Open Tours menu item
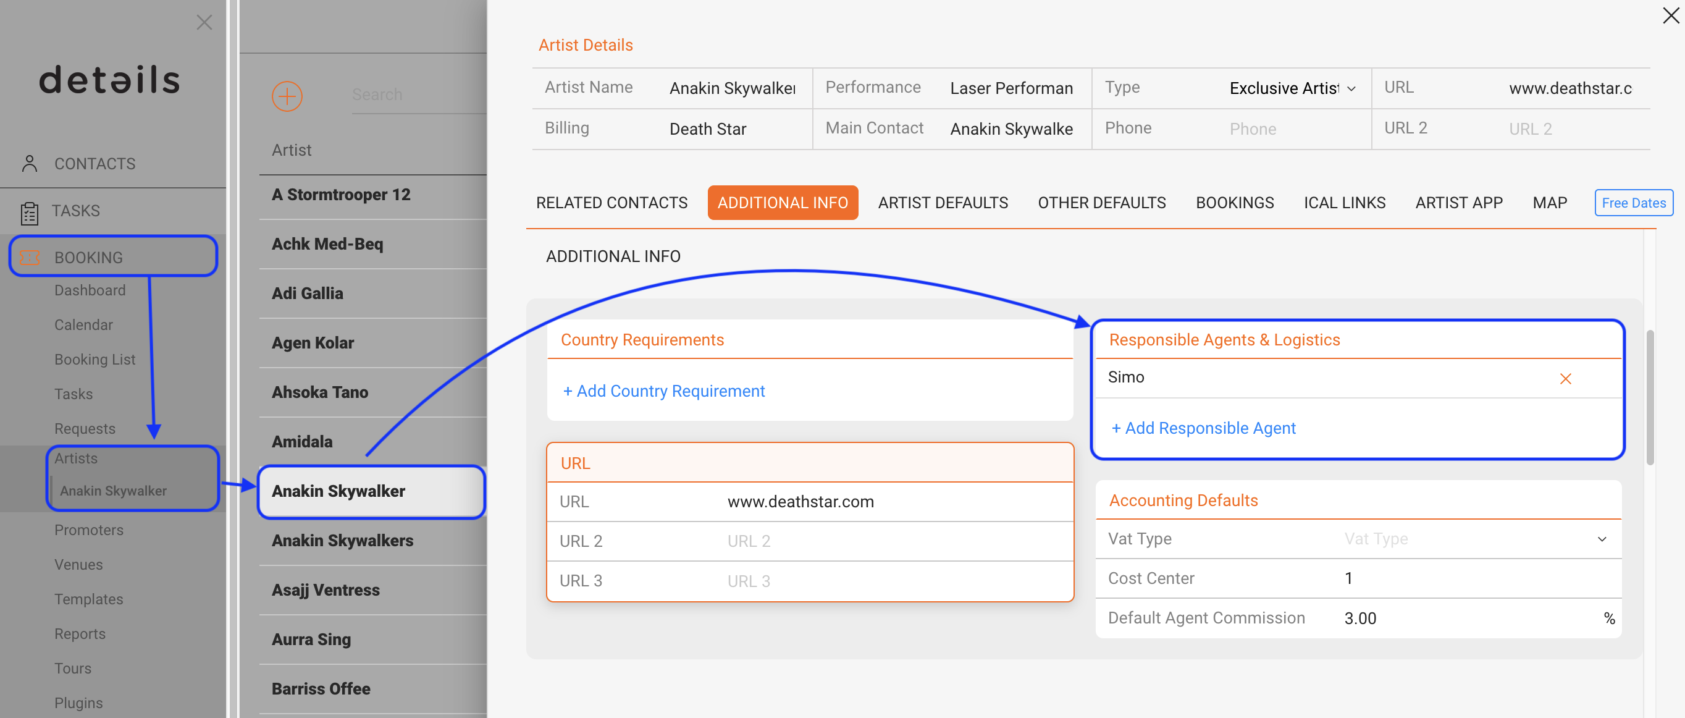This screenshot has width=1685, height=718. coord(73,669)
